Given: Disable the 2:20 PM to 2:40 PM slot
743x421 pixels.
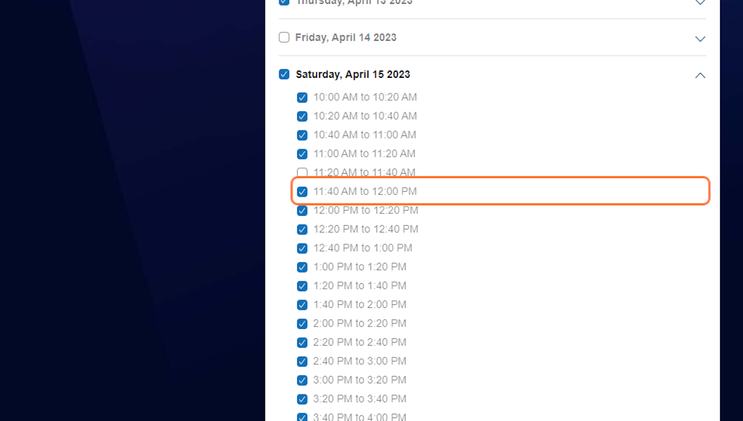Looking at the screenshot, I should point(302,342).
